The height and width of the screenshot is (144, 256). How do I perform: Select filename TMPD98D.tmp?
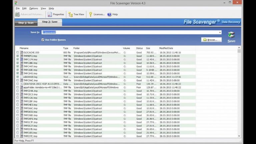(30, 115)
